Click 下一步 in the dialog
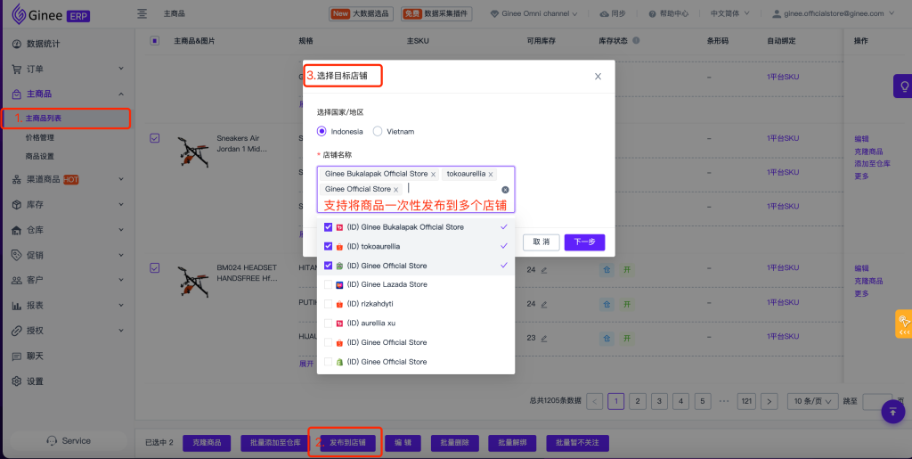This screenshot has width=912, height=459. (584, 242)
